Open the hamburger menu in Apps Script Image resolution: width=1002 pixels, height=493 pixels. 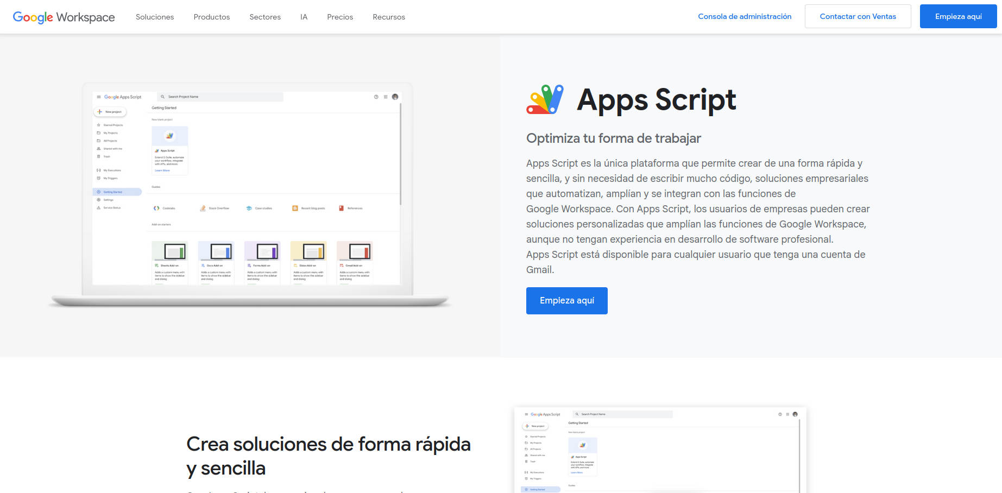coord(99,97)
